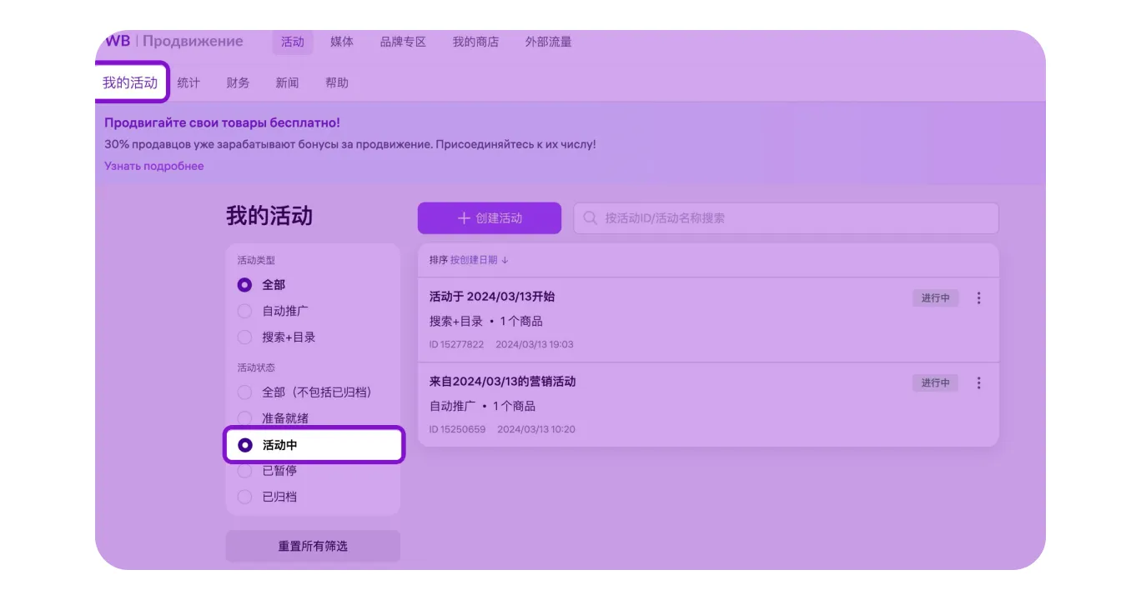Click the activity ID/name search field
1121x600 pixels.
(x=786, y=218)
